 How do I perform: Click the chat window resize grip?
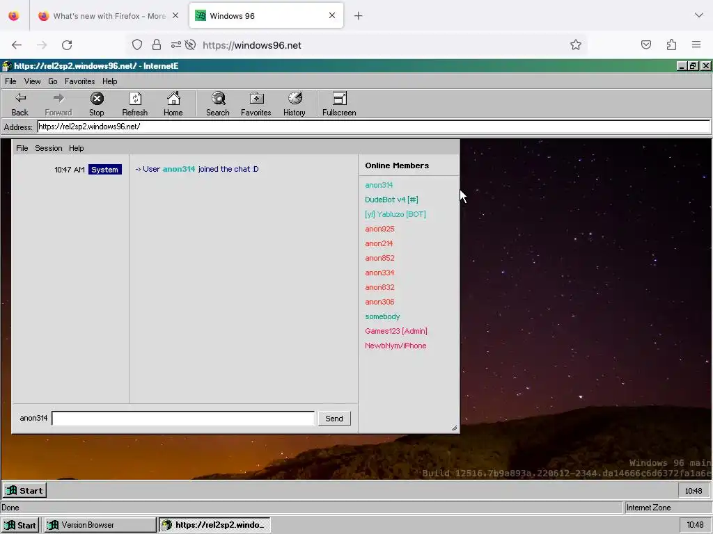pos(454,428)
